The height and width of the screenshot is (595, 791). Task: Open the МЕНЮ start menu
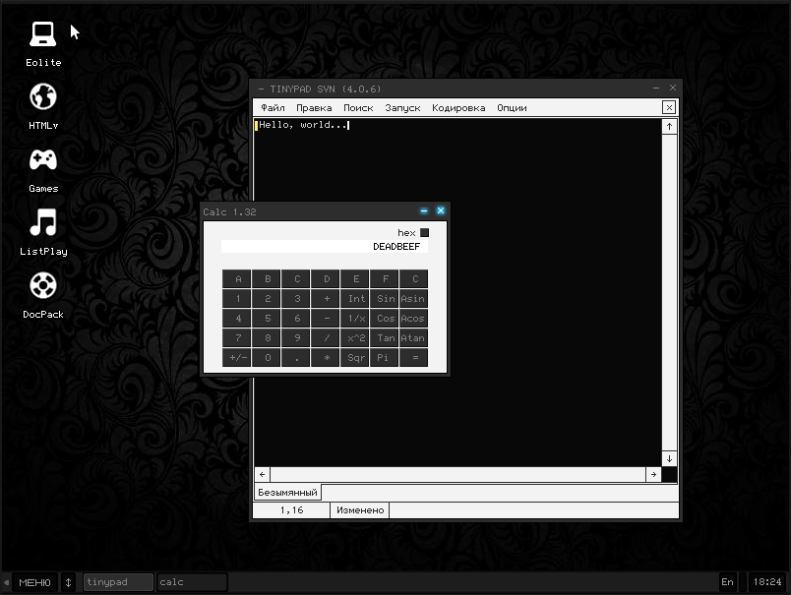point(34,582)
